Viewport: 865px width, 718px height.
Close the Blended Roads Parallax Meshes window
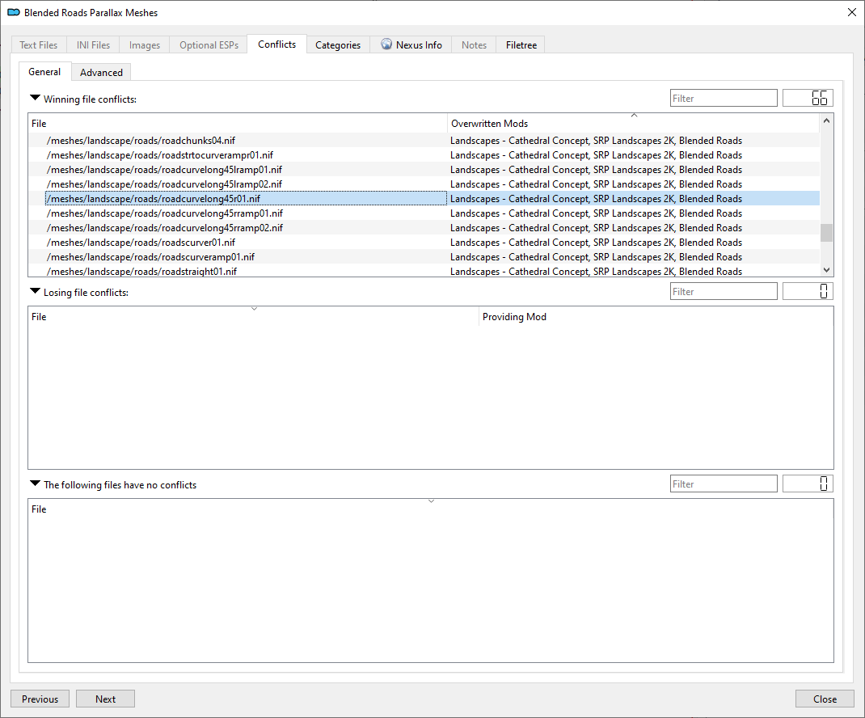(x=852, y=12)
